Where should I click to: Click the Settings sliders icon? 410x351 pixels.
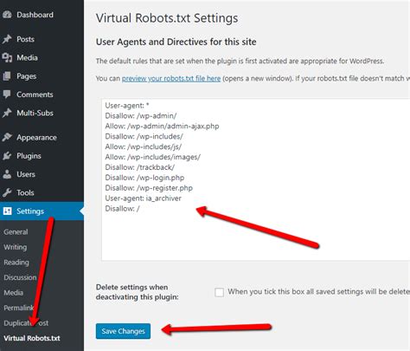[x=7, y=211]
